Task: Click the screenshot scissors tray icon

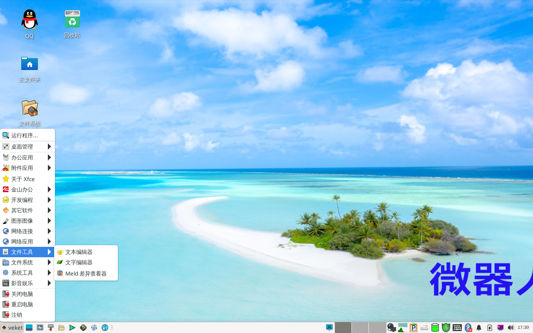Action: 329,328
